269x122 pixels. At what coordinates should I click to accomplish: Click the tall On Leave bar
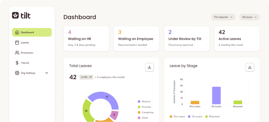pos(216,96)
